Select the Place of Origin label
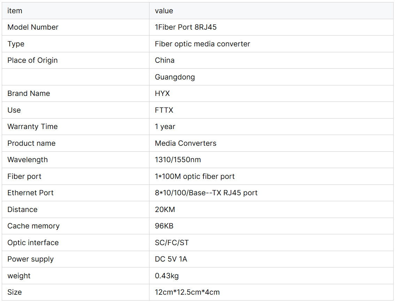This screenshot has width=395, height=302. point(32,60)
